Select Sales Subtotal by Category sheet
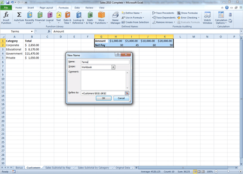This screenshot has height=174, width=243. (93, 167)
